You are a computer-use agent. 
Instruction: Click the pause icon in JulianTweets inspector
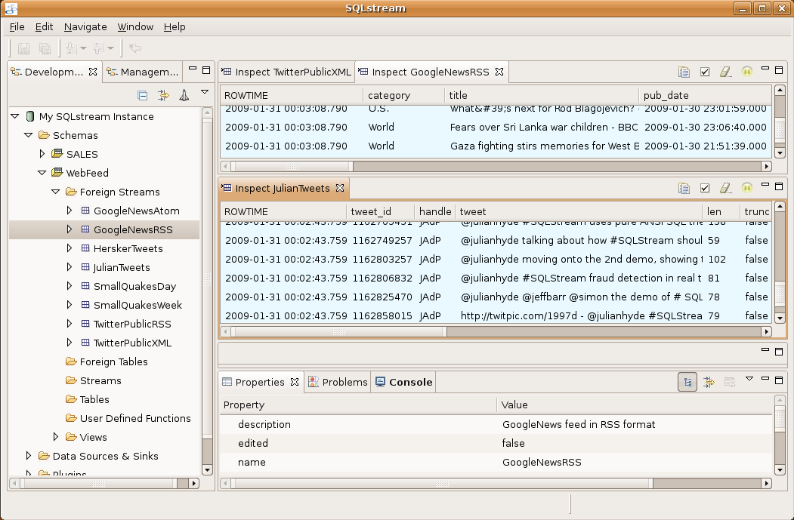click(747, 188)
